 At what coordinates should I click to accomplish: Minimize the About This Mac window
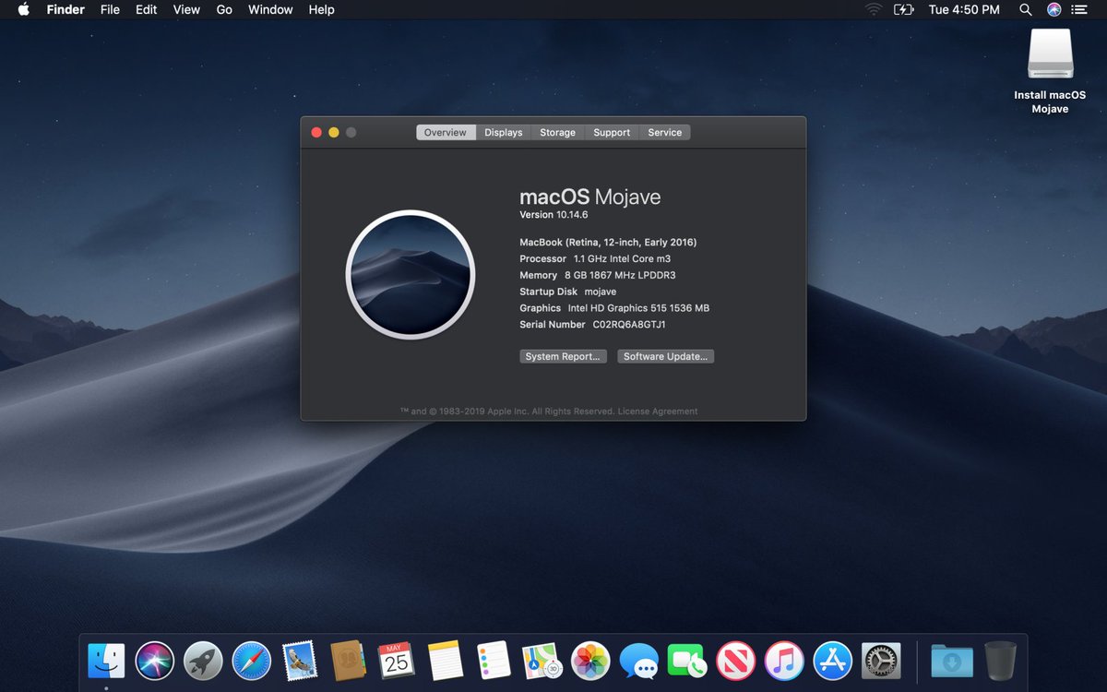pyautogui.click(x=334, y=133)
